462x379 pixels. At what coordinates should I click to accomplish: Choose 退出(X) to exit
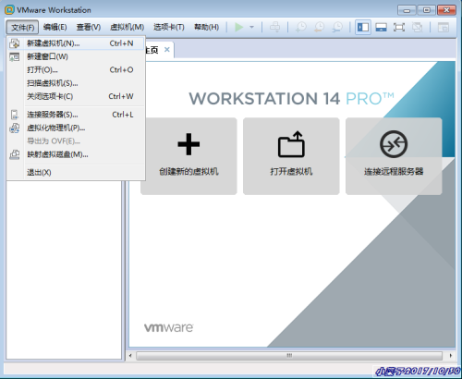click(x=76, y=172)
